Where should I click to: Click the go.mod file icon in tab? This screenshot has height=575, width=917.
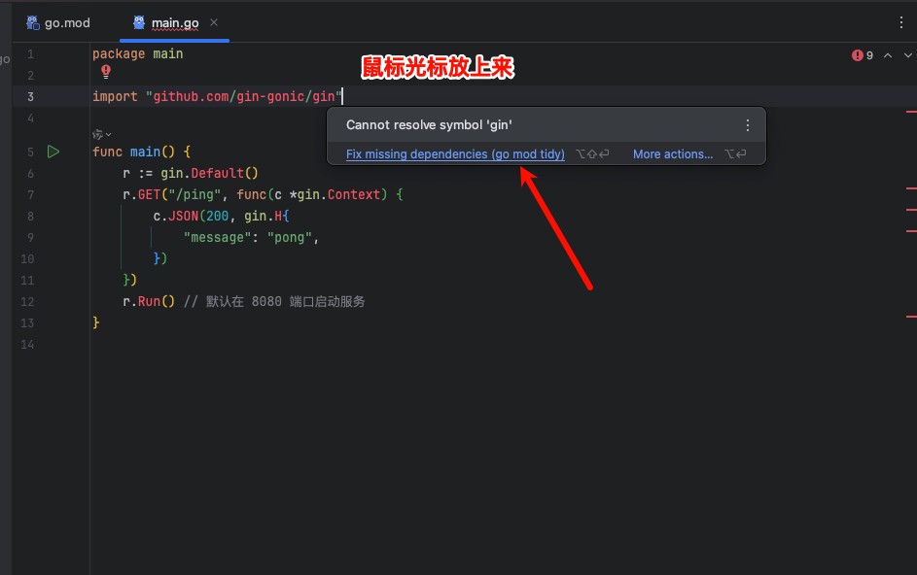[33, 22]
